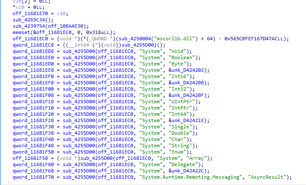This screenshot has height=185, width=306.
Task: Select the &unk_D42422C reference
Action: (x=186, y=171)
